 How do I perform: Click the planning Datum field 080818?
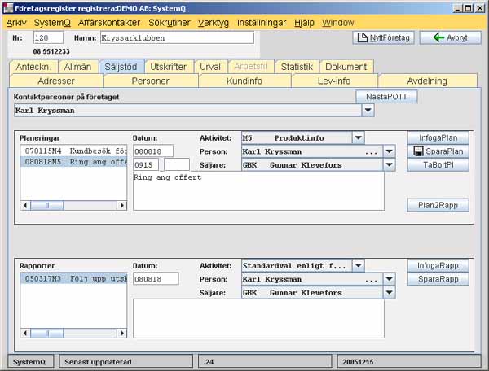pyautogui.click(x=153, y=151)
